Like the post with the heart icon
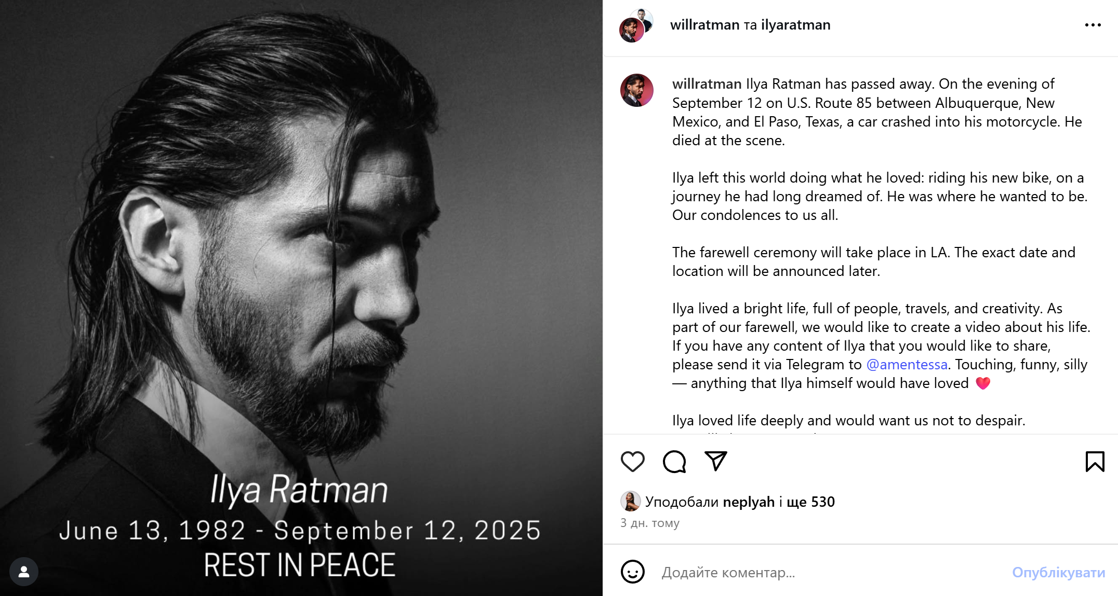Screen dimensions: 1118x596 632,461
